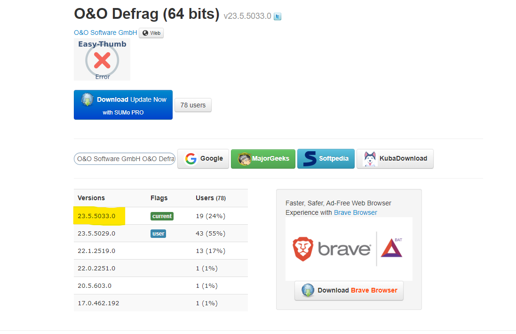Click the KubaDownload husky icon

pyautogui.click(x=370, y=159)
